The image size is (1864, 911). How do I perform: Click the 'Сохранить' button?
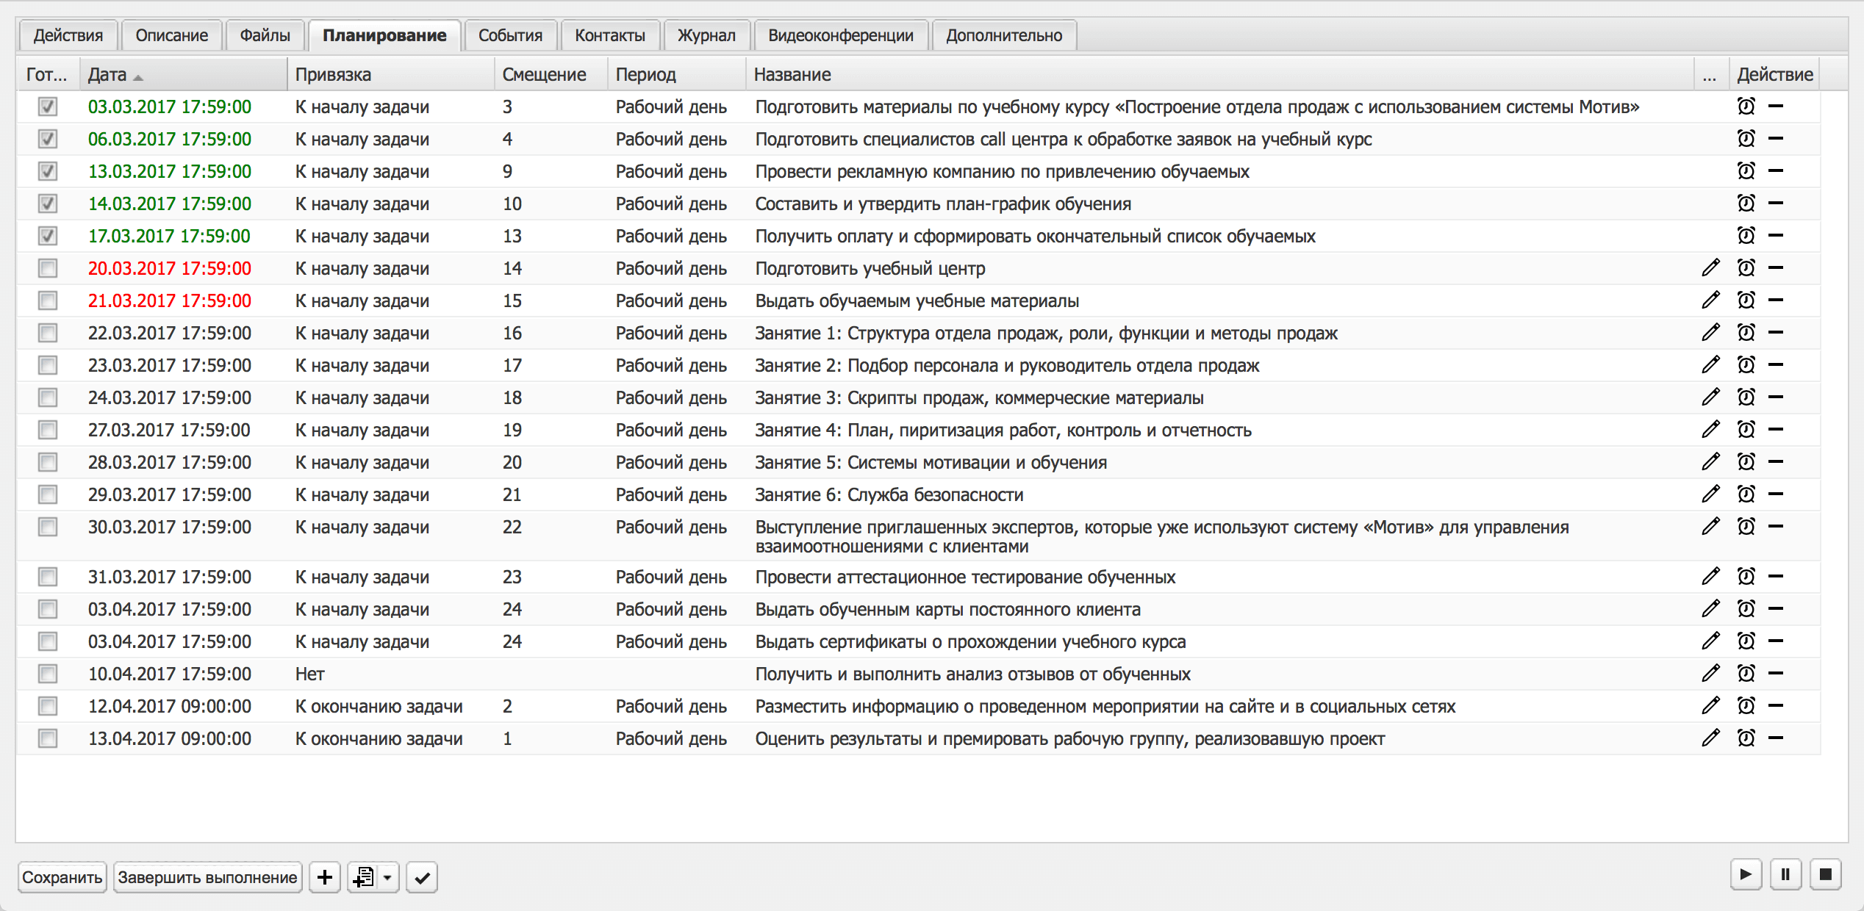point(62,877)
